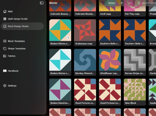The width and height of the screenshot is (156, 116).
Task: Add a new block with plus icon
Action: (122, 3)
